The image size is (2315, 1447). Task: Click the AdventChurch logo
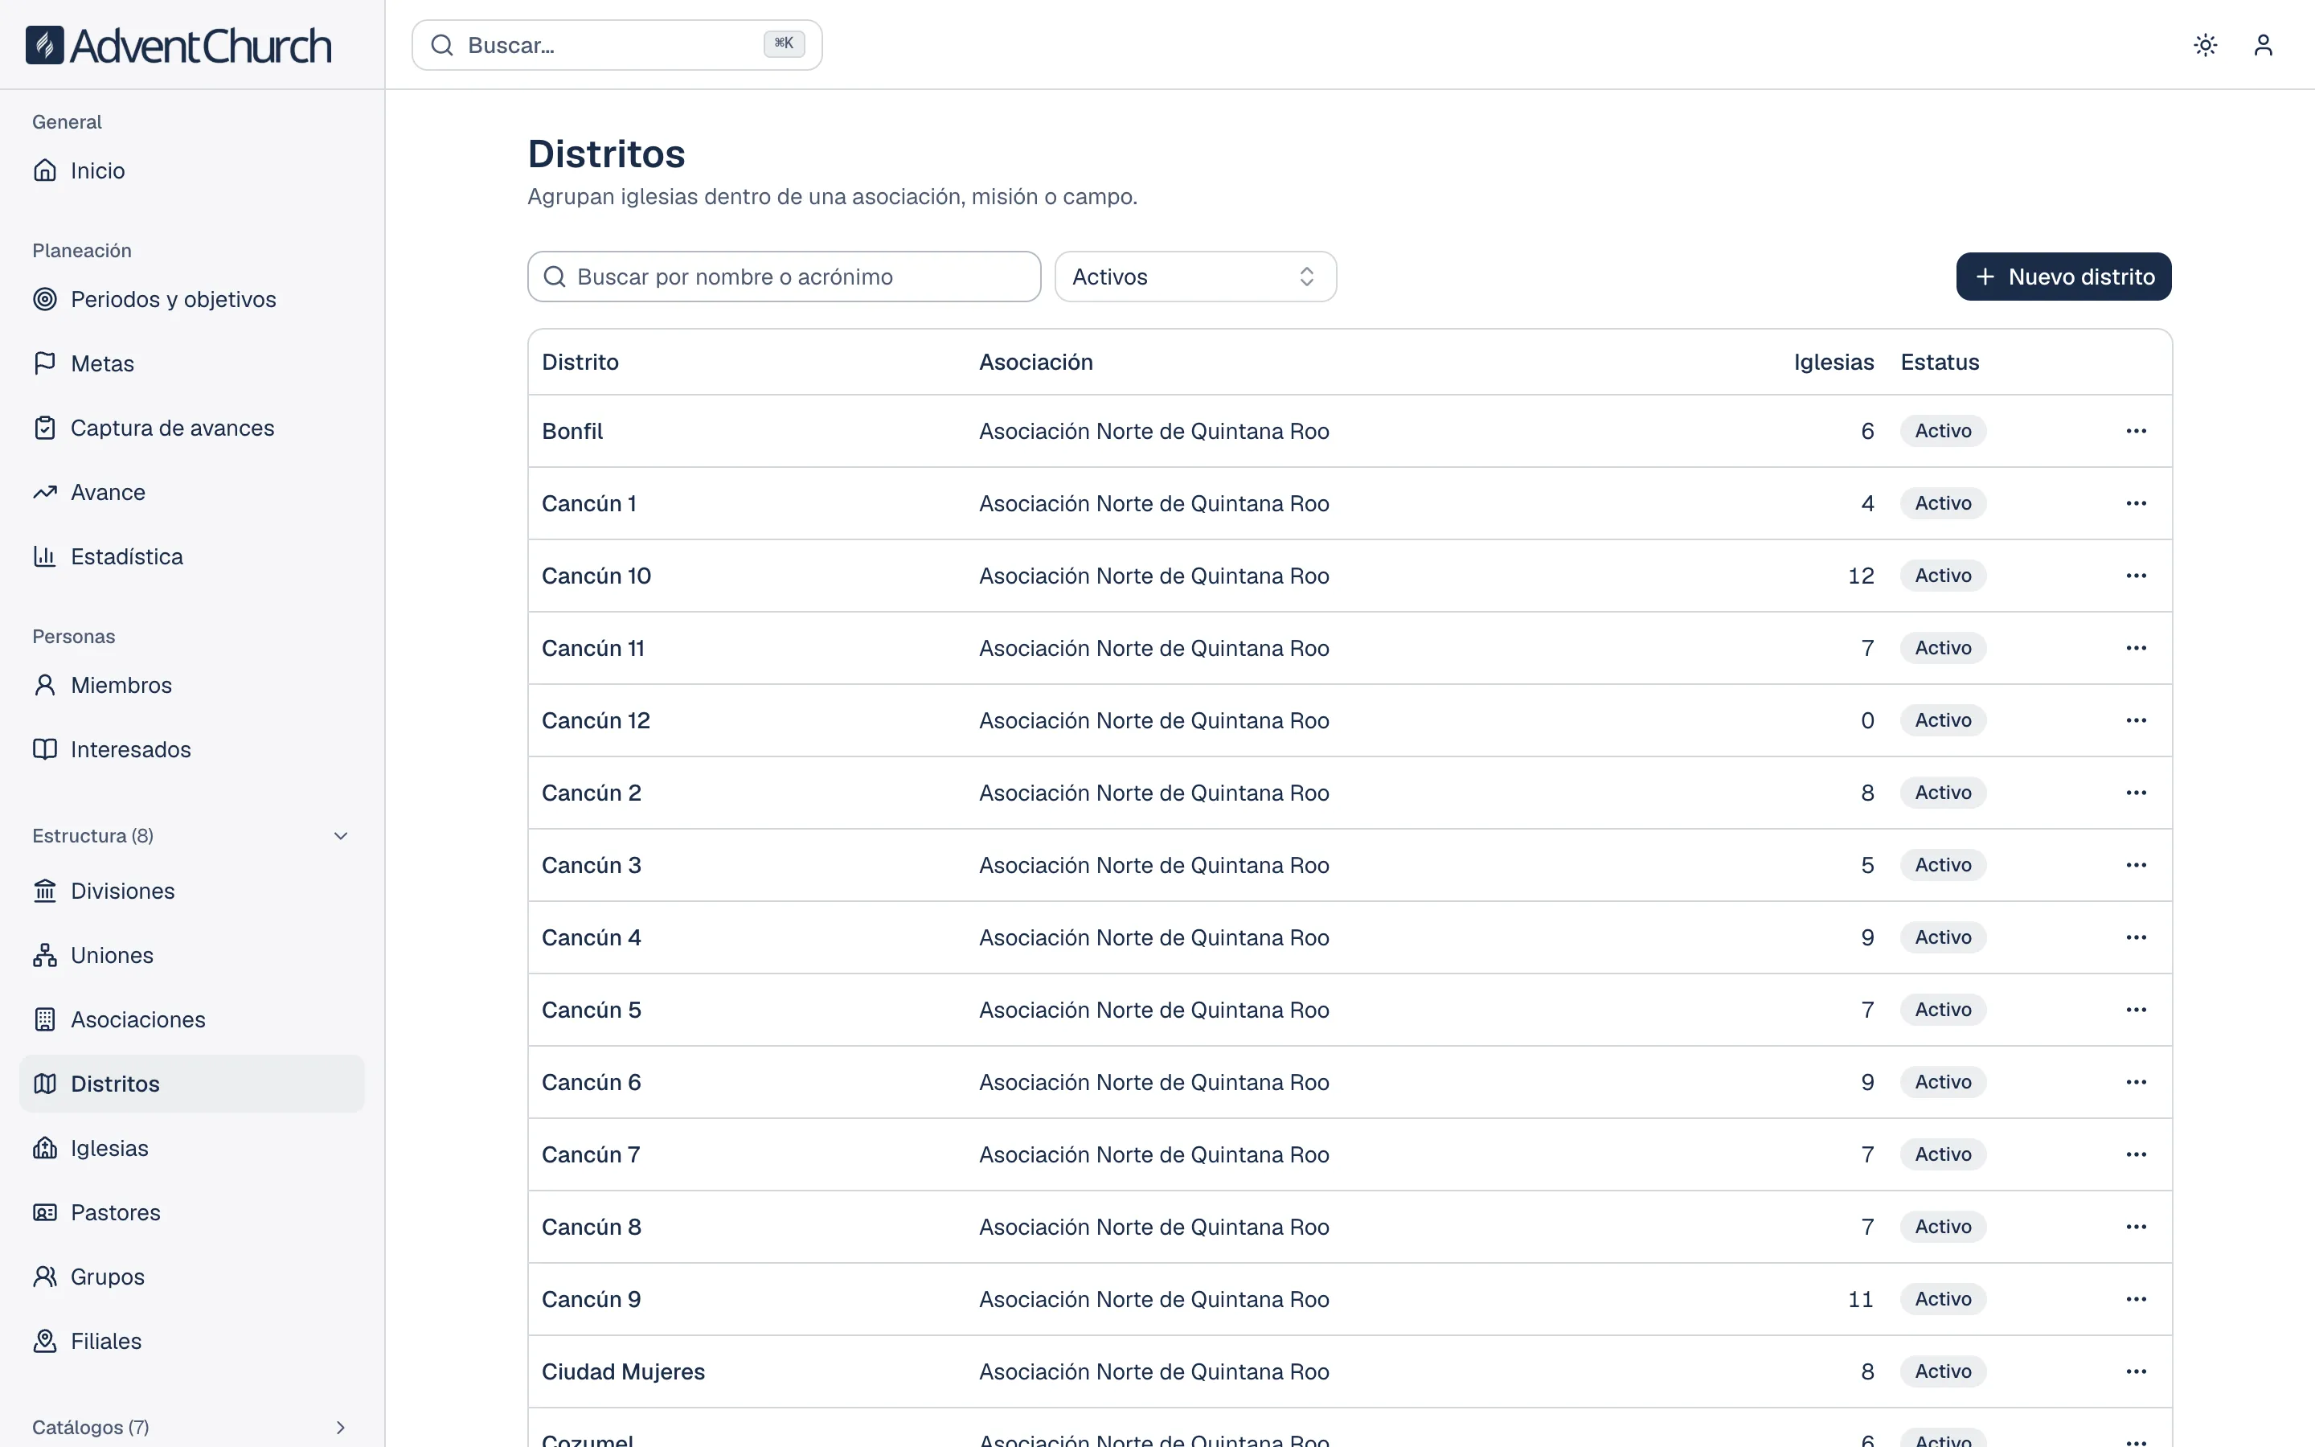coord(179,45)
